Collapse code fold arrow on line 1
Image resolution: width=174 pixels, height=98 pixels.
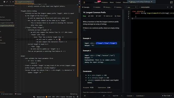coord(130,11)
